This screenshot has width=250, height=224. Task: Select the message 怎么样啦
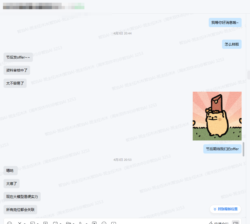(x=232, y=44)
